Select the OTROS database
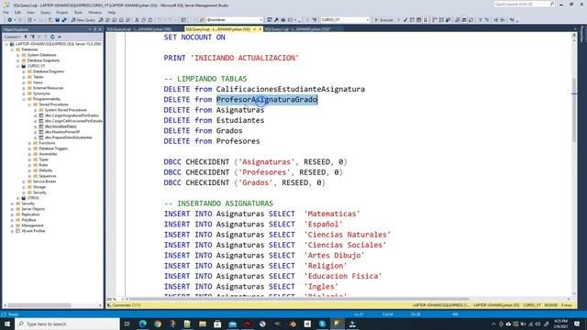The width and height of the screenshot is (587, 330). [33, 198]
